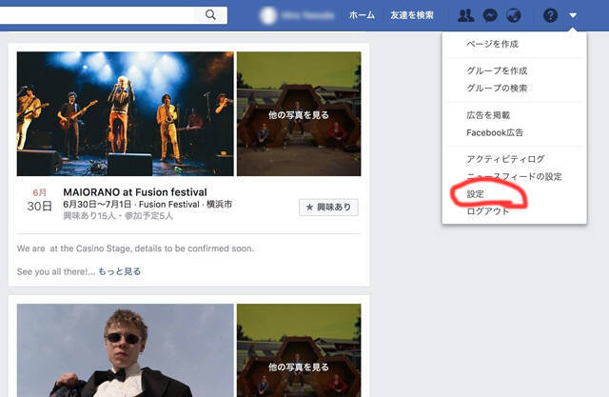Select 広告を掲載 menu entry
Viewport: 609px width, 397px height.
(488, 115)
